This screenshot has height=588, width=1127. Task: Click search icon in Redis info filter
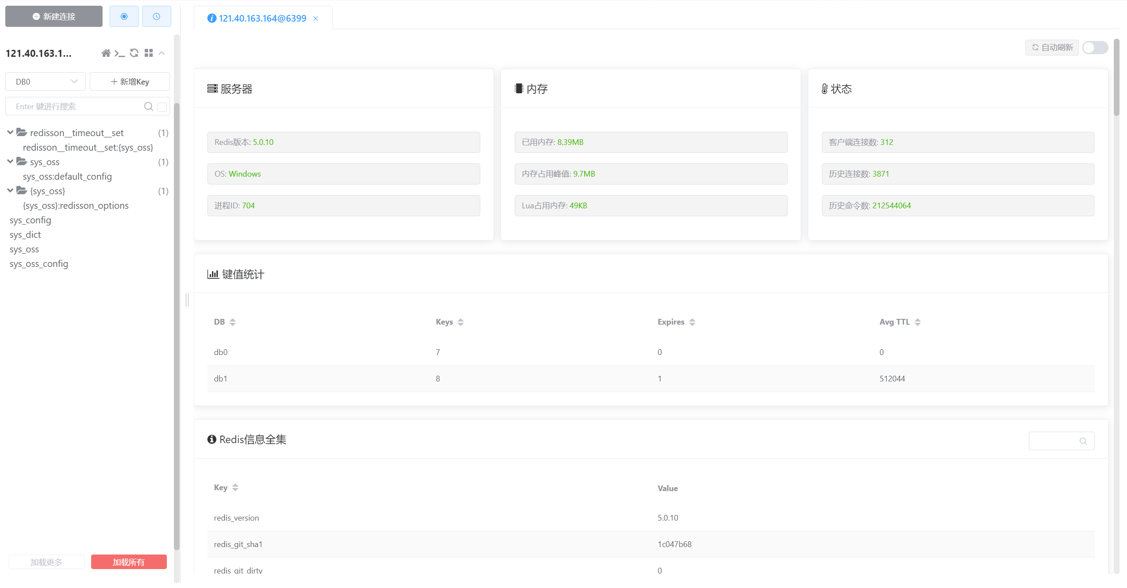[x=1083, y=441]
